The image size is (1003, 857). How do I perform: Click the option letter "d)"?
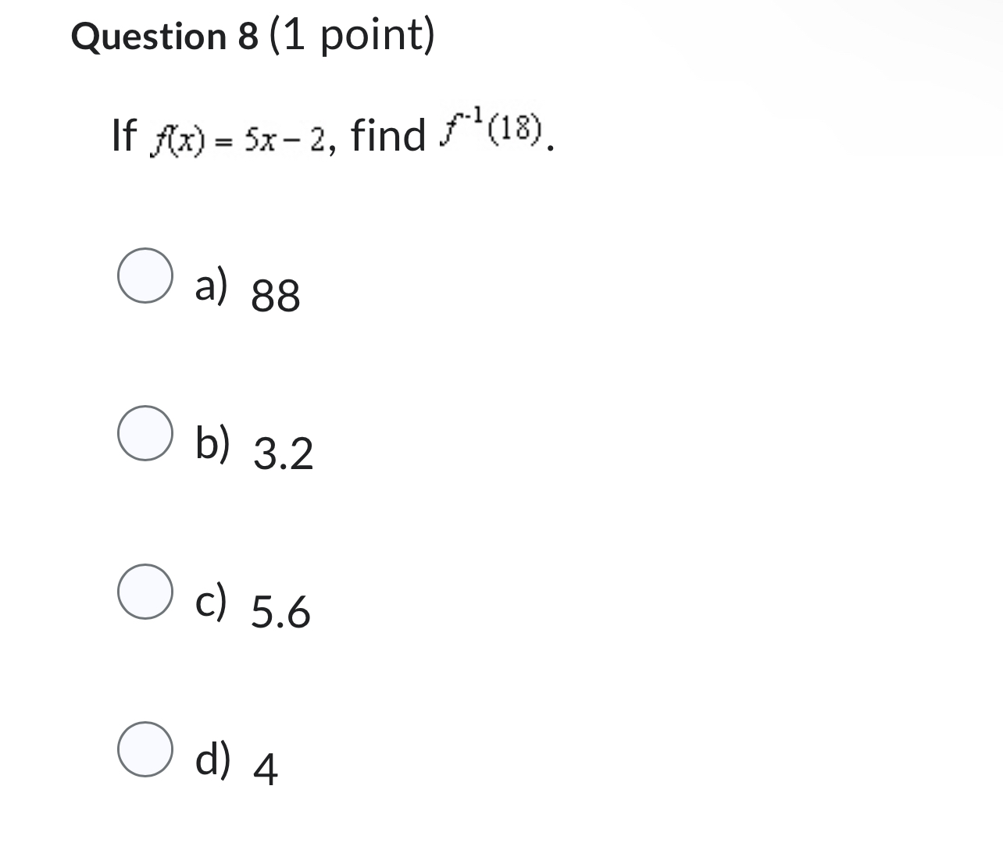coord(212,759)
